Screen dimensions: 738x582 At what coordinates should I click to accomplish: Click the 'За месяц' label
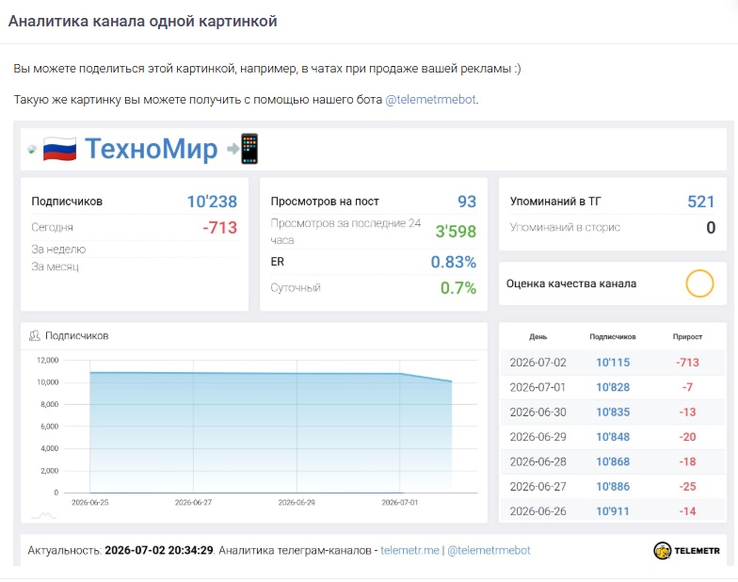(55, 267)
